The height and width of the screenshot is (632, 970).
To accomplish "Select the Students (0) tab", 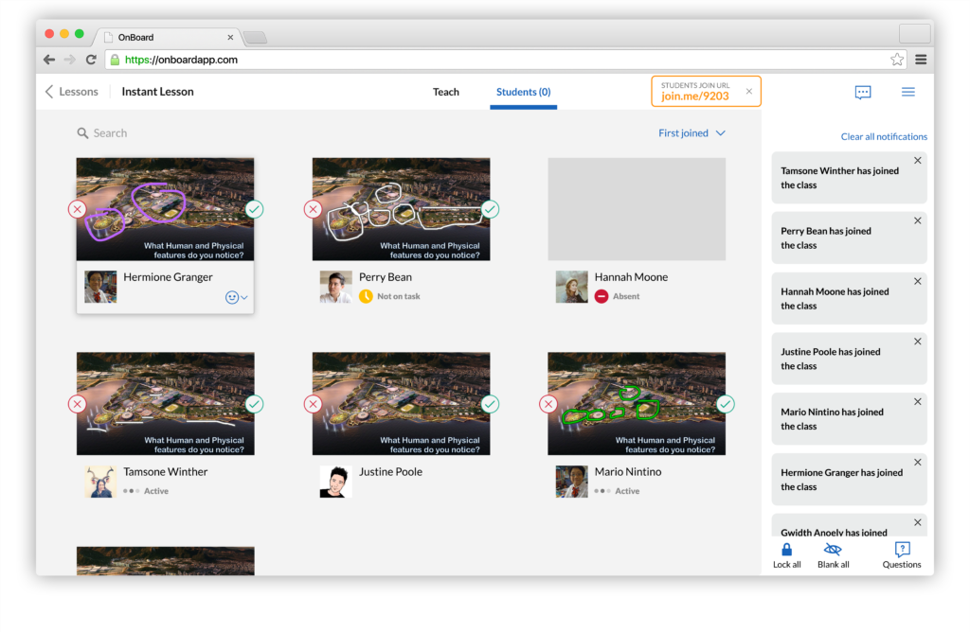I will click(523, 92).
